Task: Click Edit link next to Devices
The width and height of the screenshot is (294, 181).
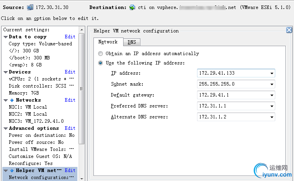Action: 70,72
